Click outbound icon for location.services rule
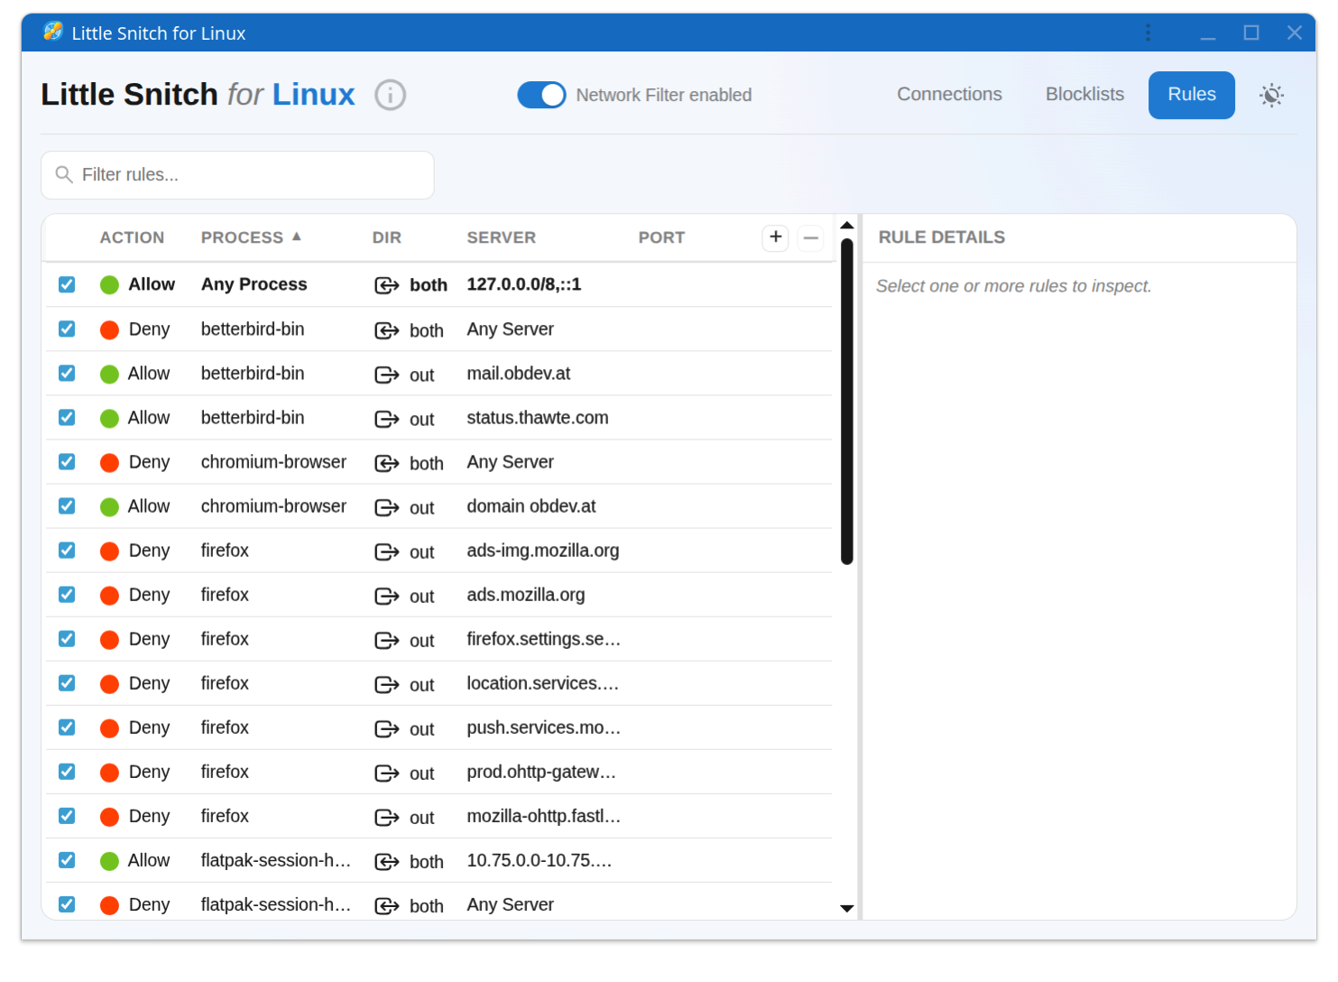 tap(387, 684)
